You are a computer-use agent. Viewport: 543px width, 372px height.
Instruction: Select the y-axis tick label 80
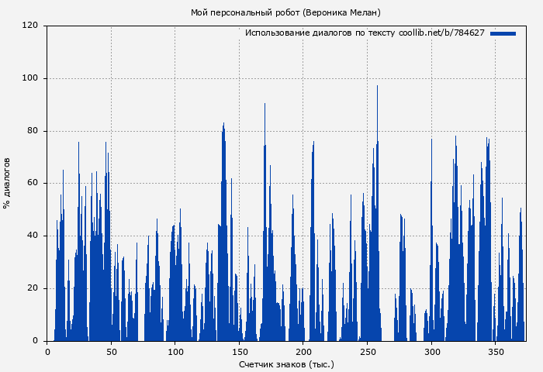pyautogui.click(x=33, y=131)
